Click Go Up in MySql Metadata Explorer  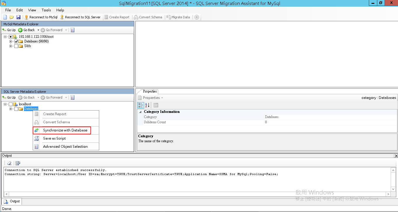tap(9, 30)
